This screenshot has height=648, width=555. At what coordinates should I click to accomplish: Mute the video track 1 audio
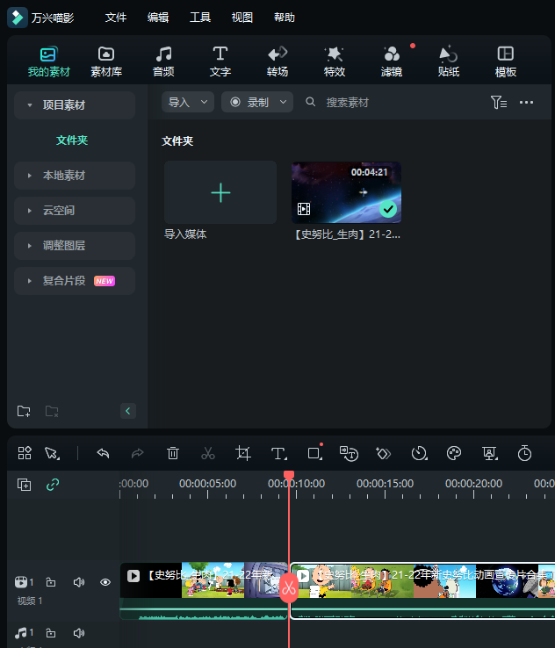[78, 582]
